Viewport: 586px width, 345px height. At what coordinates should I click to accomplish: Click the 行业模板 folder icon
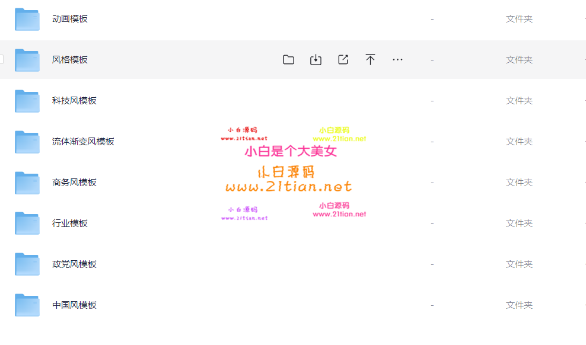(x=27, y=223)
